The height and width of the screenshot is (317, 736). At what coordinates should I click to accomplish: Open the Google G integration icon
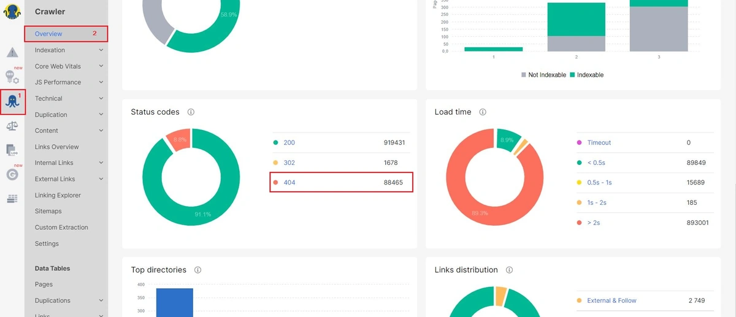pyautogui.click(x=12, y=174)
